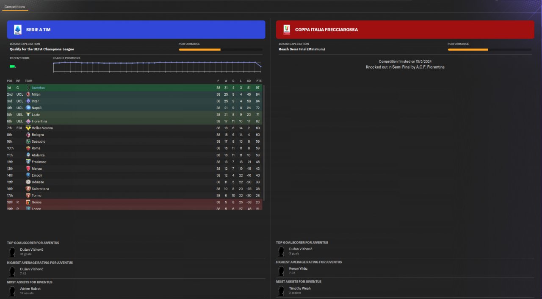Open the Coppa Italia Frecciarossa header
Screen dimensions: 542x299
pos(405,30)
